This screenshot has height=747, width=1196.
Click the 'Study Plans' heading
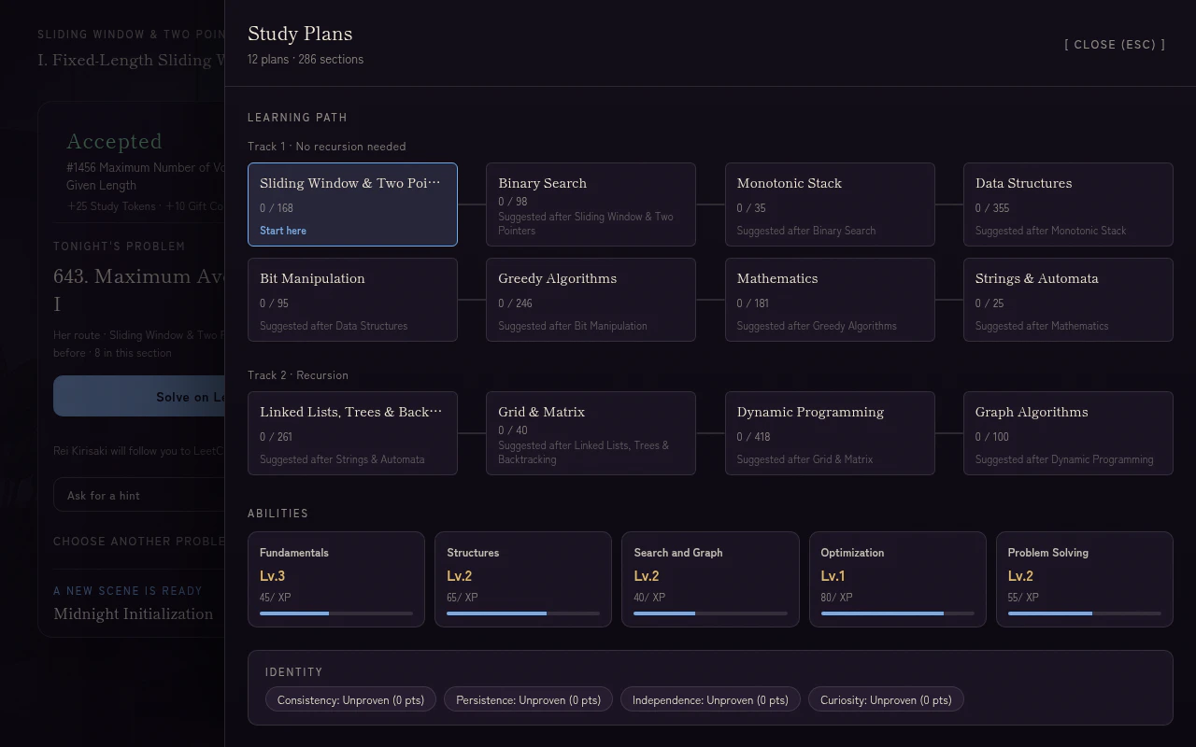pyautogui.click(x=300, y=34)
